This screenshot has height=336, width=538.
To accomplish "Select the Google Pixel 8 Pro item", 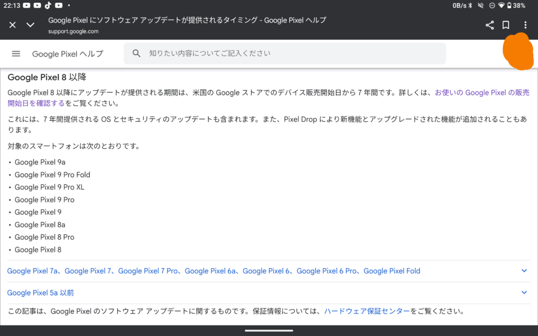I will (44, 237).
